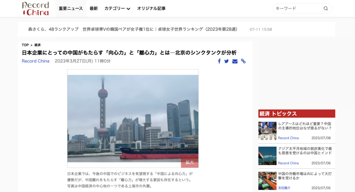
Task: Open the 経済 breadcrumb category
Action: click(37, 45)
